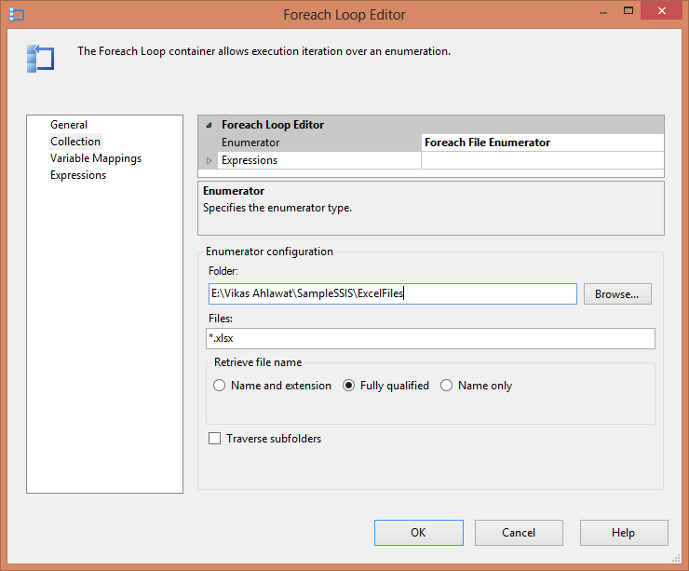
Task: Click the window icon in the title bar
Action: [16, 14]
